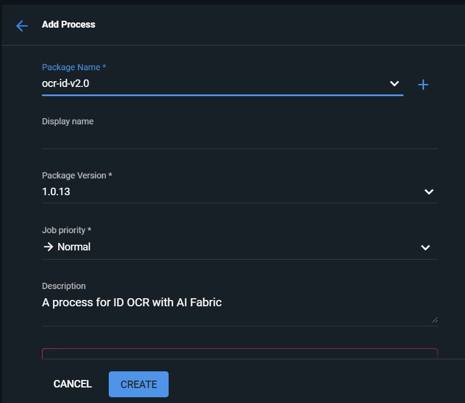Focus the Description text with AI Fabric
The height and width of the screenshot is (403, 465).
[132, 302]
